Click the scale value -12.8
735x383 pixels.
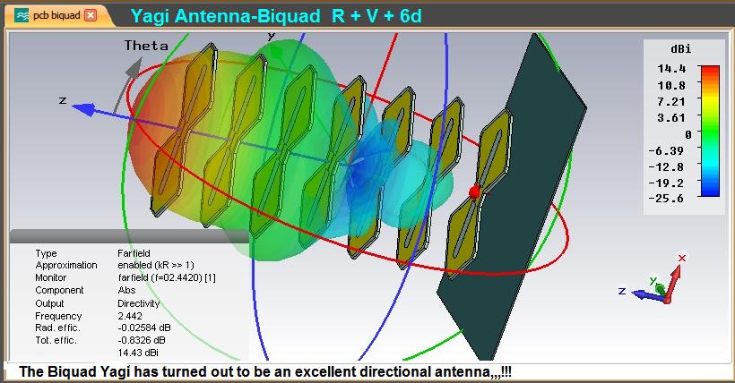click(x=666, y=166)
